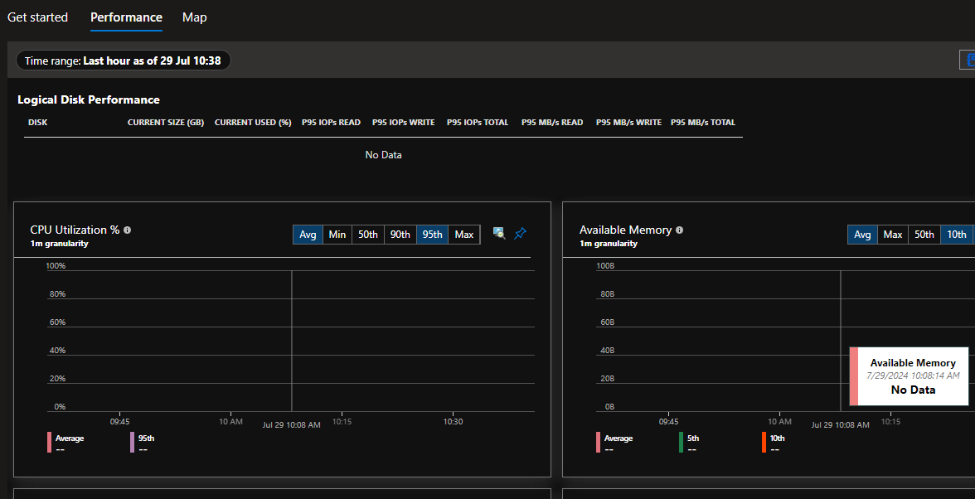Sort by CURRENT SIZE (GB) column
The width and height of the screenshot is (975, 499).
click(166, 123)
